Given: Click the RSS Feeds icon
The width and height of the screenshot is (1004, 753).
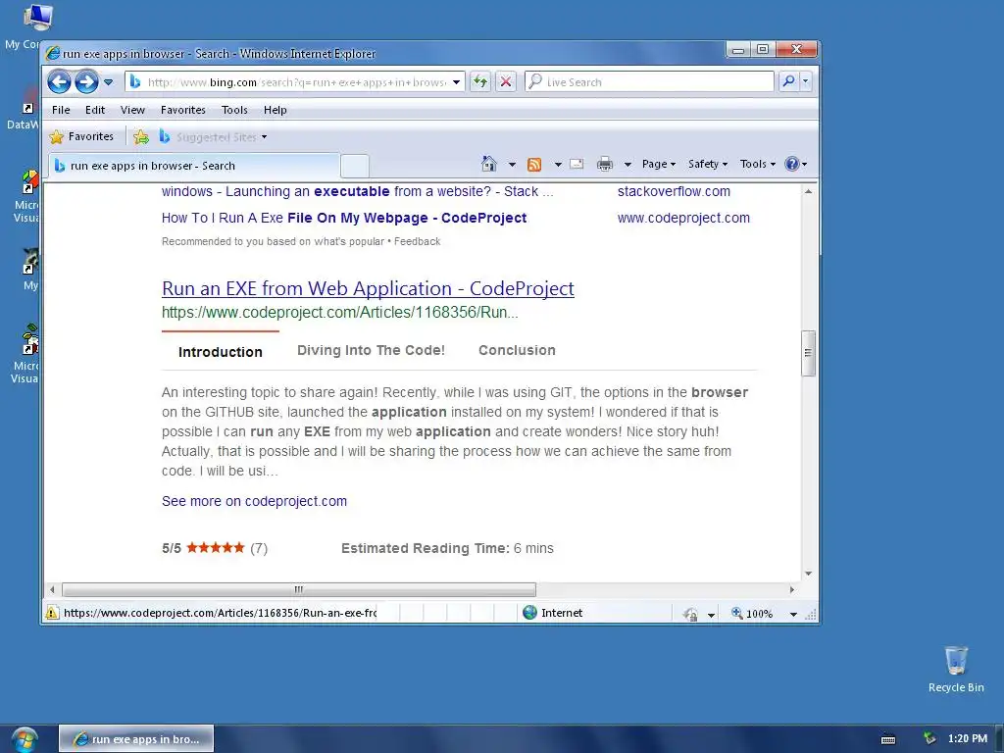Looking at the screenshot, I should click(534, 165).
